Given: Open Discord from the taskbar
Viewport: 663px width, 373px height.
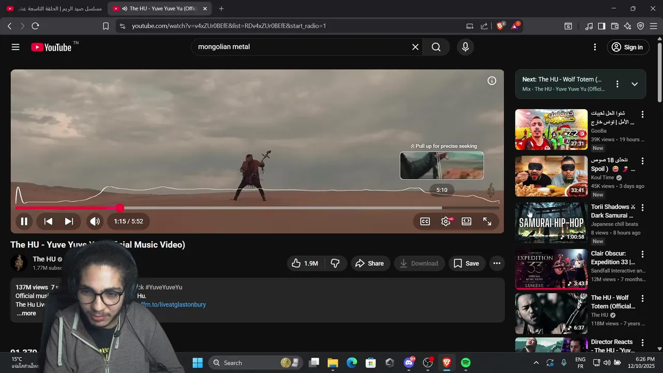Looking at the screenshot, I should point(409,363).
